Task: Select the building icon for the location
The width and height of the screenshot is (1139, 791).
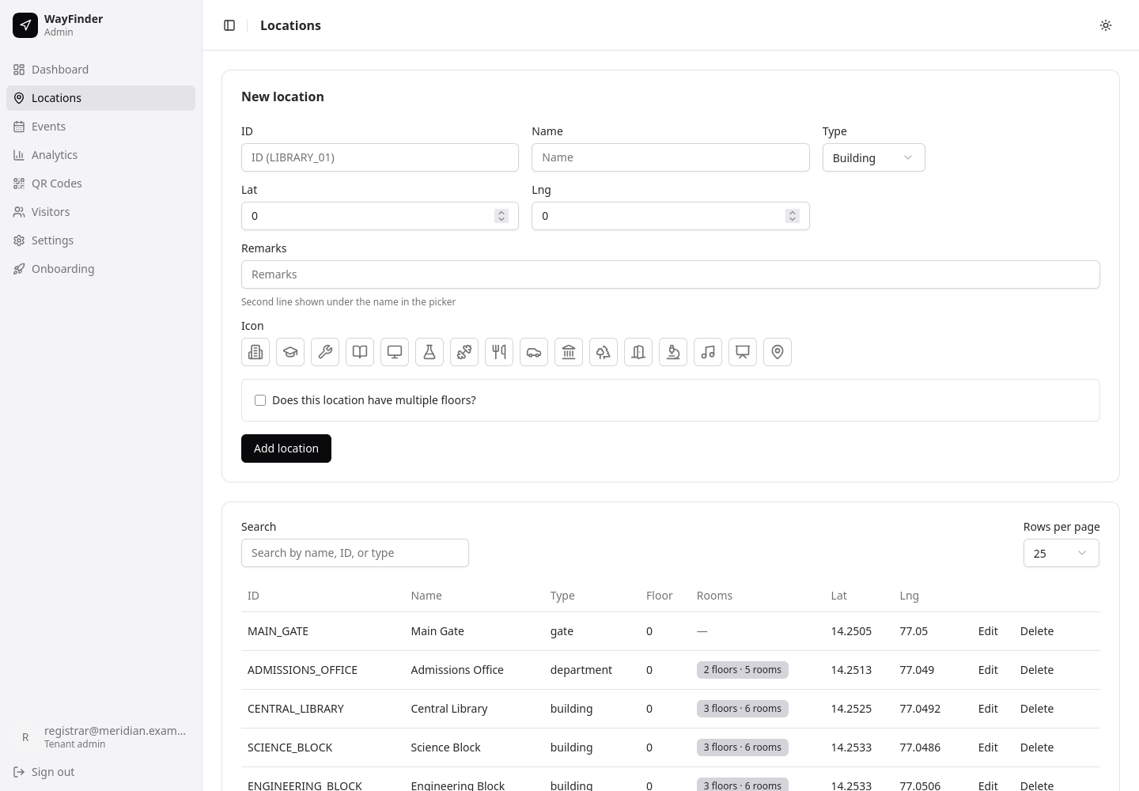Action: (255, 352)
